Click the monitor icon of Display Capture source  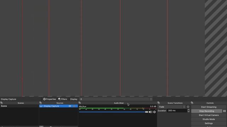click(41, 106)
